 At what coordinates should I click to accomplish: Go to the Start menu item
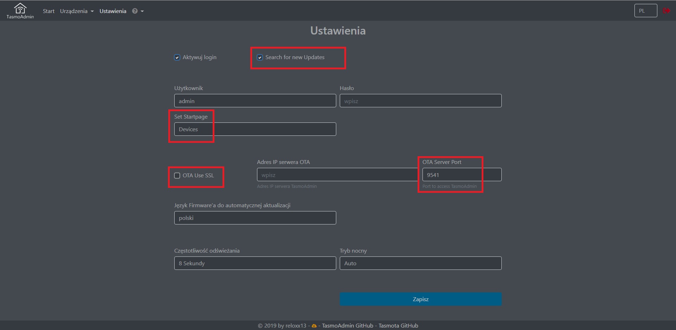pos(49,11)
